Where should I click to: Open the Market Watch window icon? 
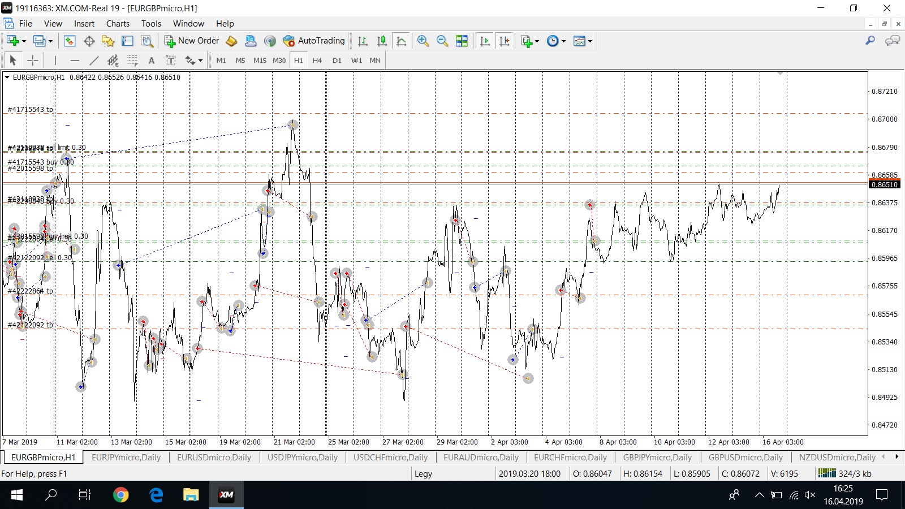70,41
